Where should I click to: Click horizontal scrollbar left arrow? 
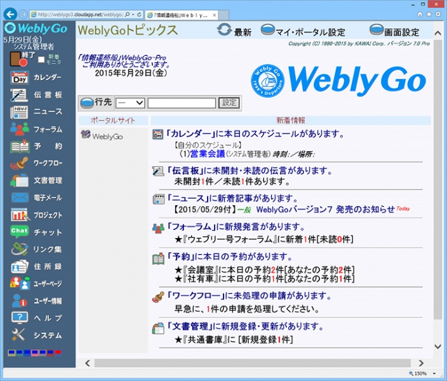(88, 363)
